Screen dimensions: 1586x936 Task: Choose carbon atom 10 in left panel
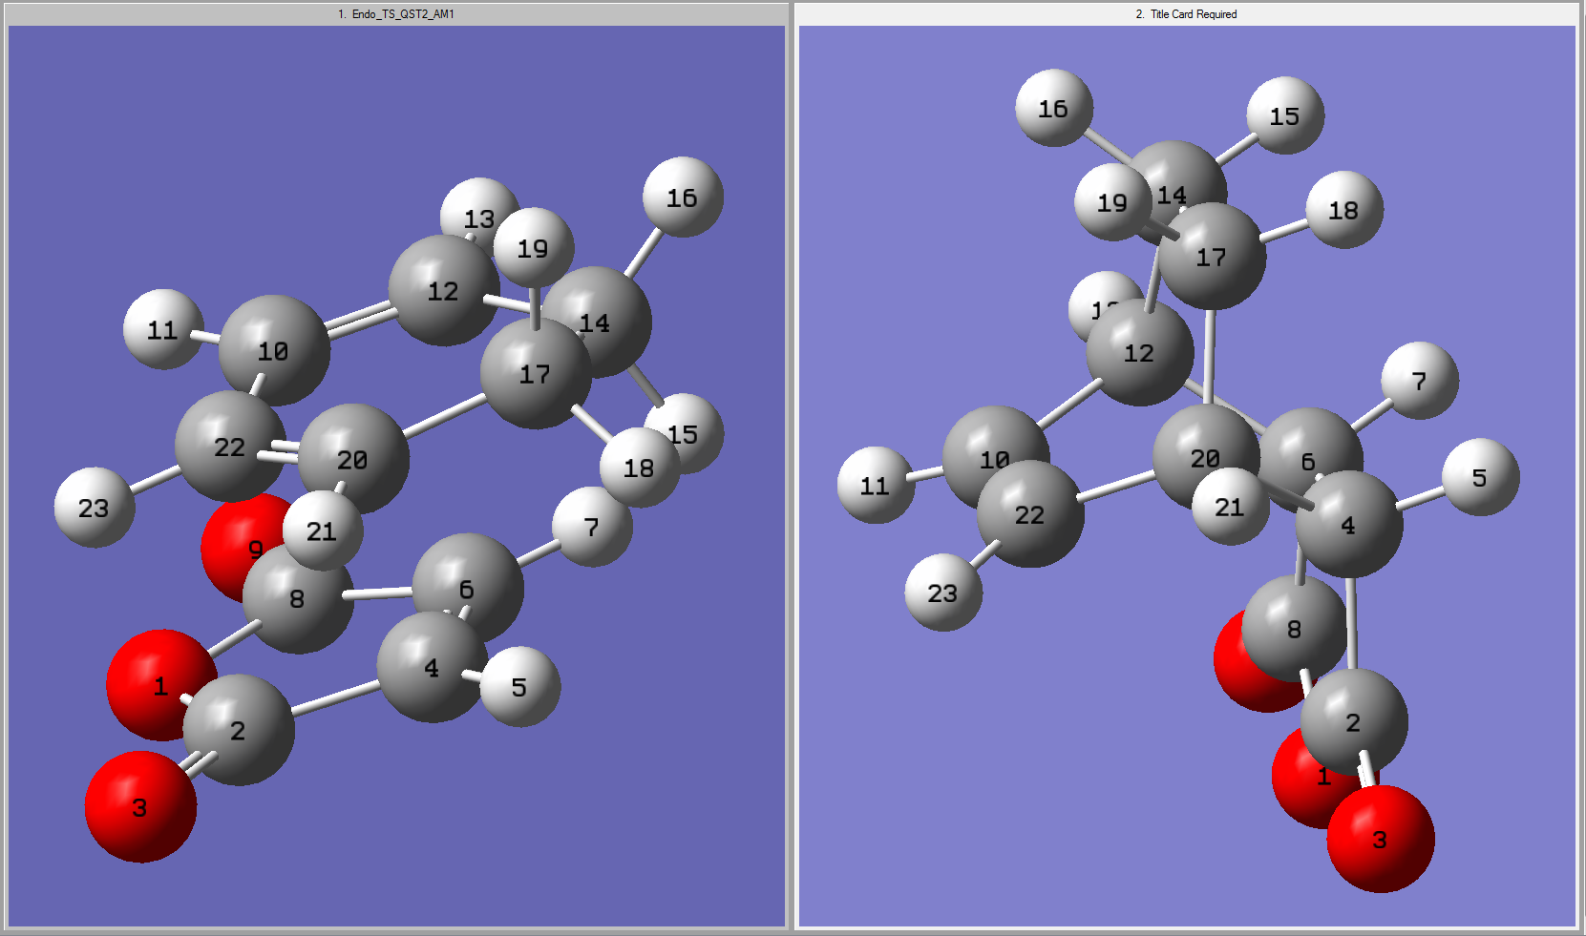tap(274, 350)
